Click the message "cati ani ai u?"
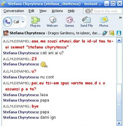 pos(52,53)
